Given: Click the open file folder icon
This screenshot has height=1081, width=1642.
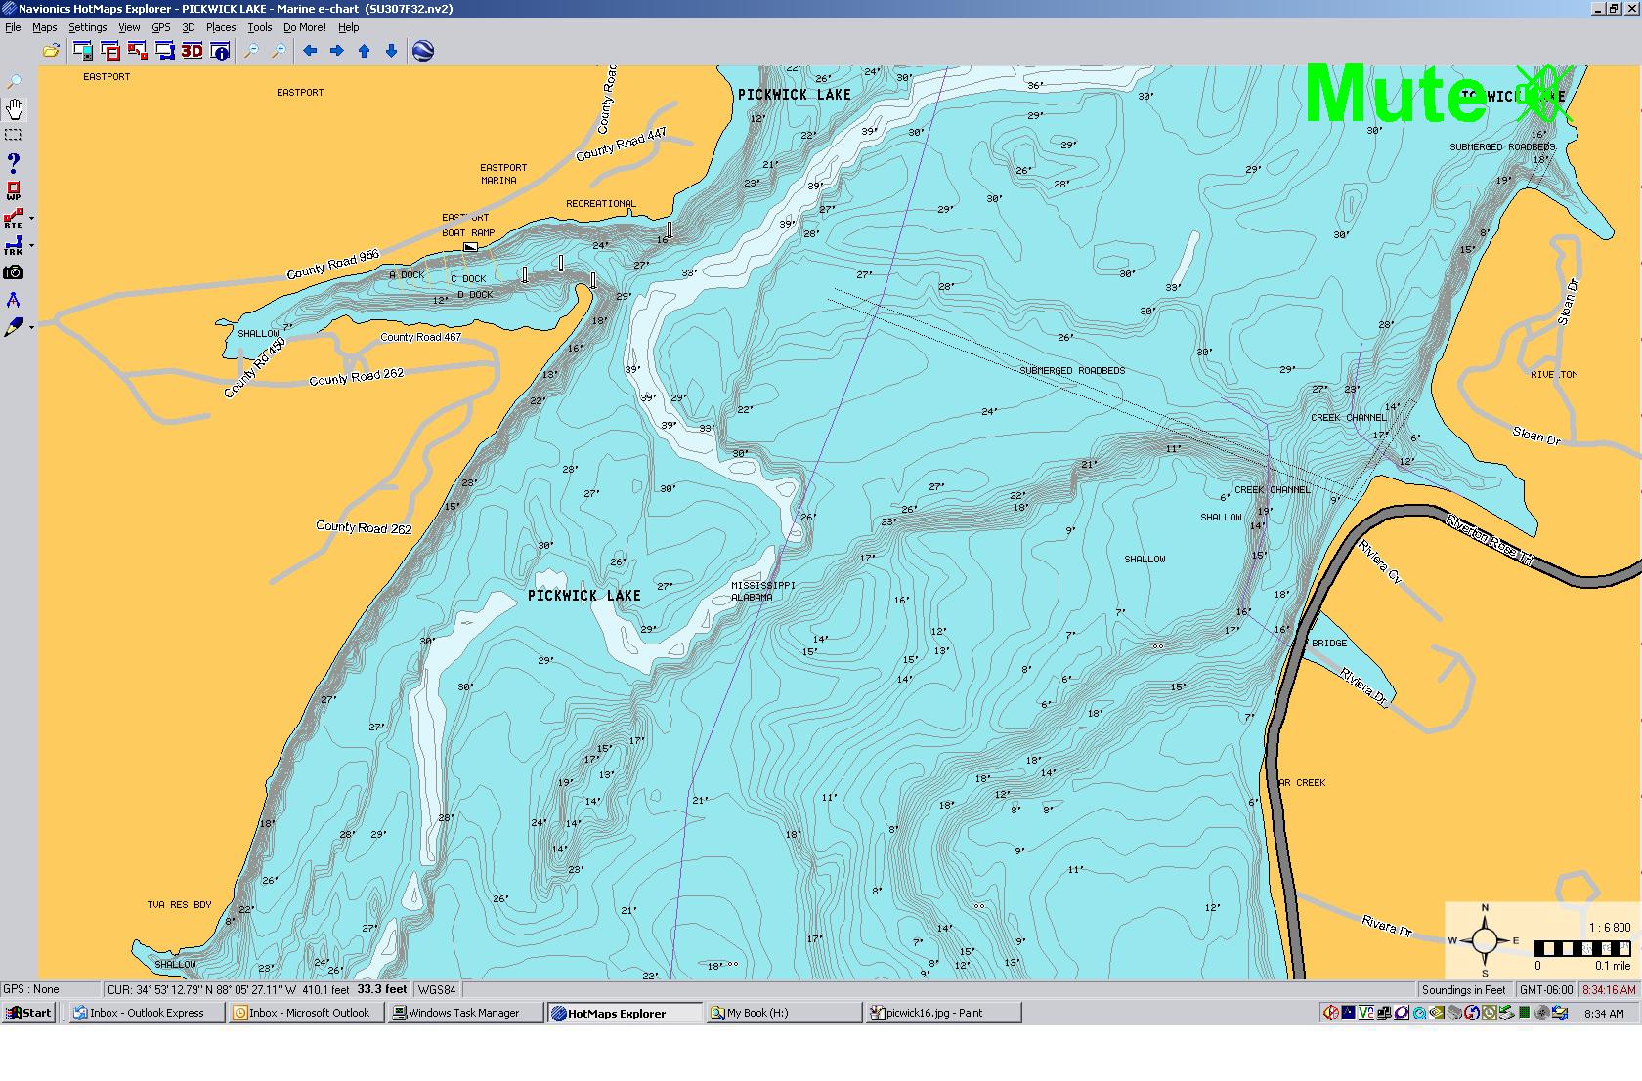Looking at the screenshot, I should tap(51, 51).
